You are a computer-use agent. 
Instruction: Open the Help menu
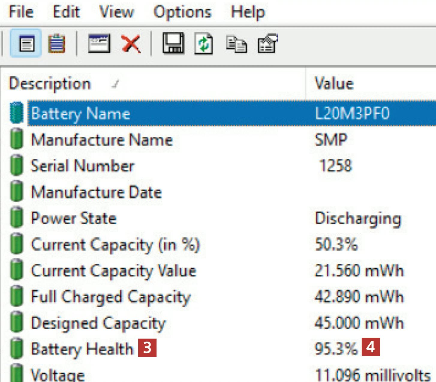pos(247,12)
